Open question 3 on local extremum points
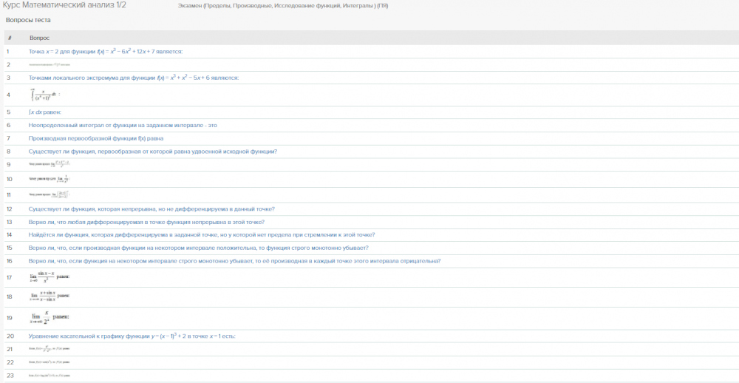Screen dimensions: 739x383 [x=134, y=78]
